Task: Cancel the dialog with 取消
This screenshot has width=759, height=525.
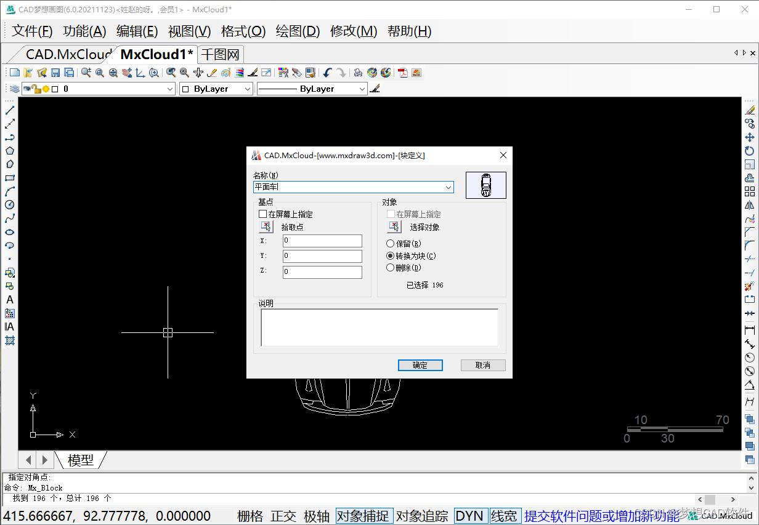Action: [x=483, y=365]
